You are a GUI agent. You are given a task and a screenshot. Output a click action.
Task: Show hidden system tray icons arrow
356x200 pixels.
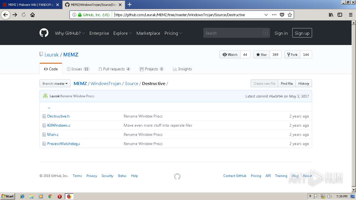tap(310, 196)
